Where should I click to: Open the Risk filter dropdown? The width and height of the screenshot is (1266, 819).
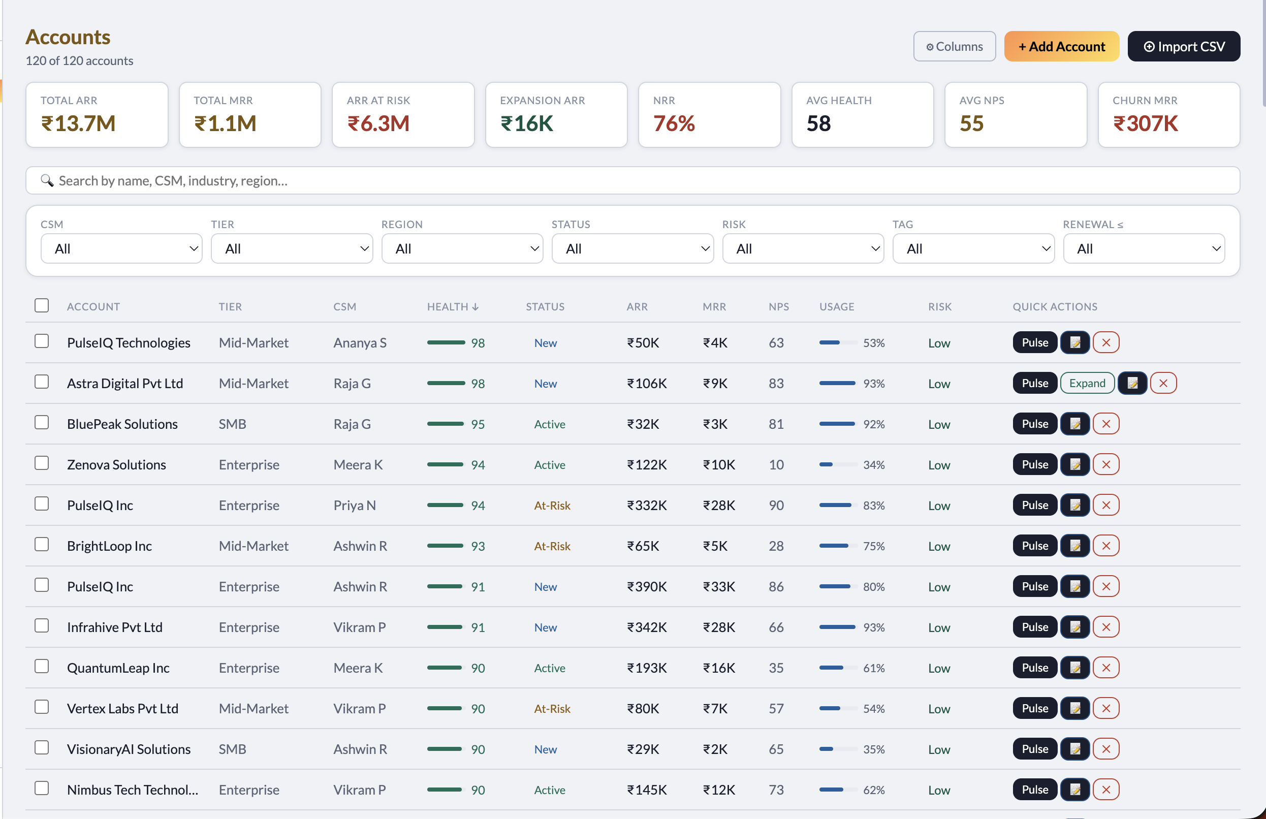[x=803, y=248]
